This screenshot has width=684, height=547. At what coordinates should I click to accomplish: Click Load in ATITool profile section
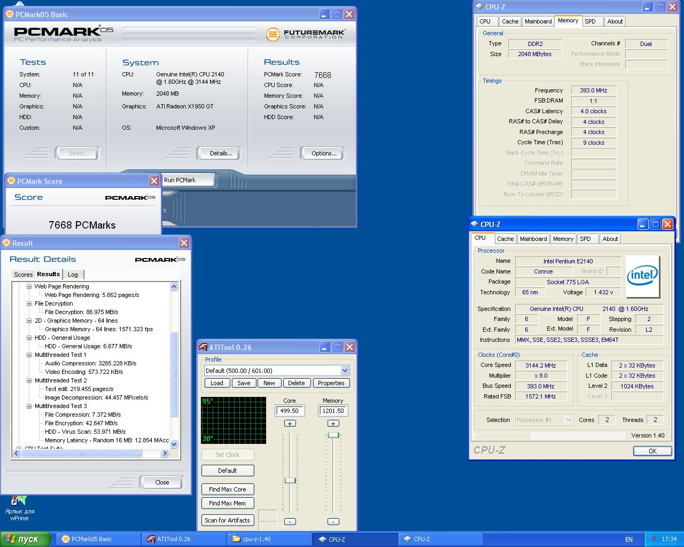217,383
